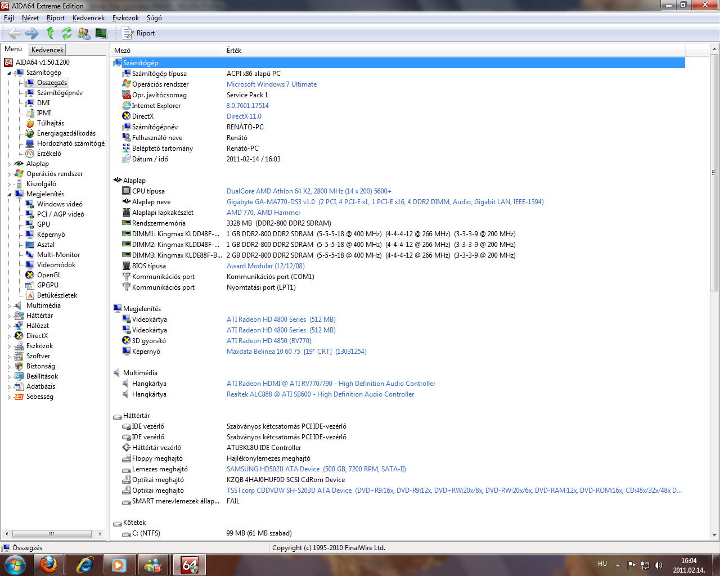Collapse the Számítógép tree node

[9, 73]
